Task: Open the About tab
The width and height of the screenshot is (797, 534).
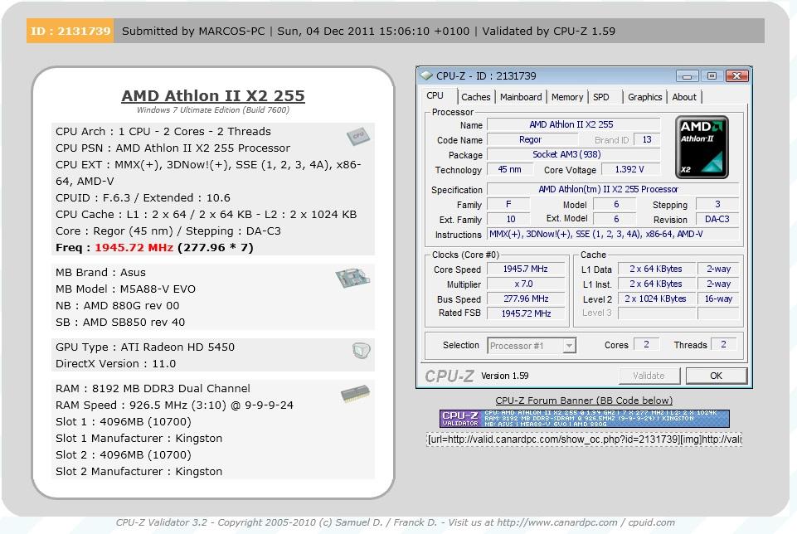Action: 684,97
